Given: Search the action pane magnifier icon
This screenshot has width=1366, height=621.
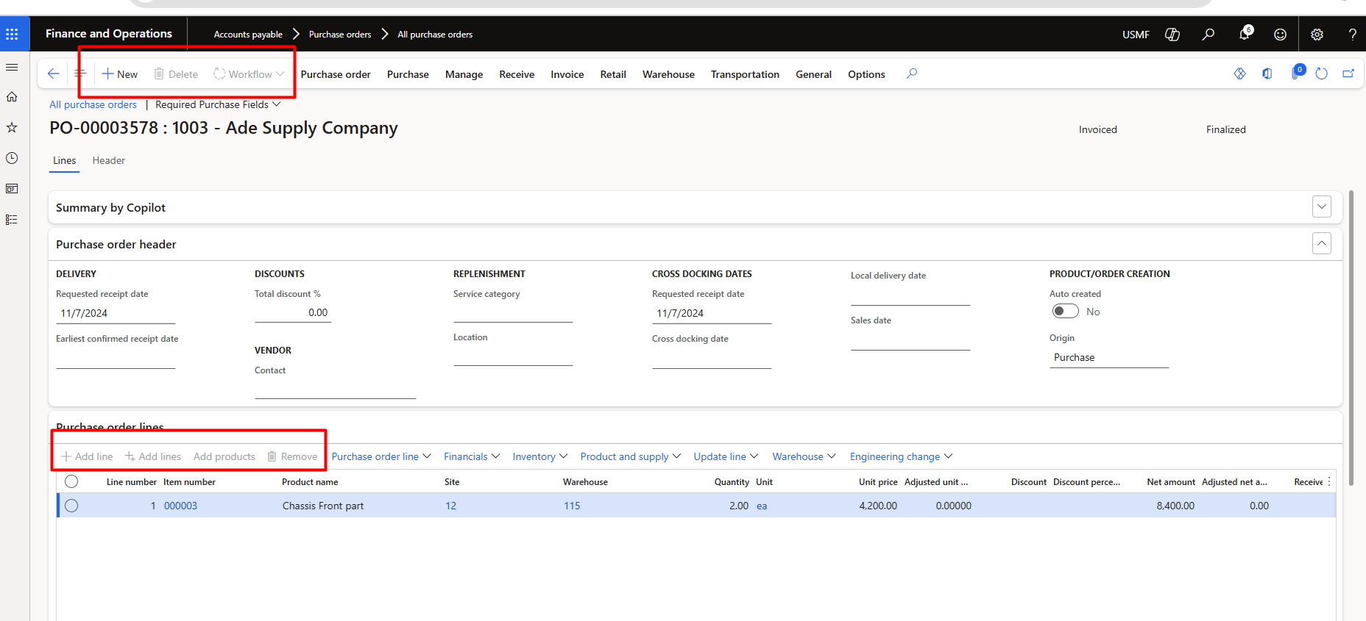Looking at the screenshot, I should tap(911, 73).
